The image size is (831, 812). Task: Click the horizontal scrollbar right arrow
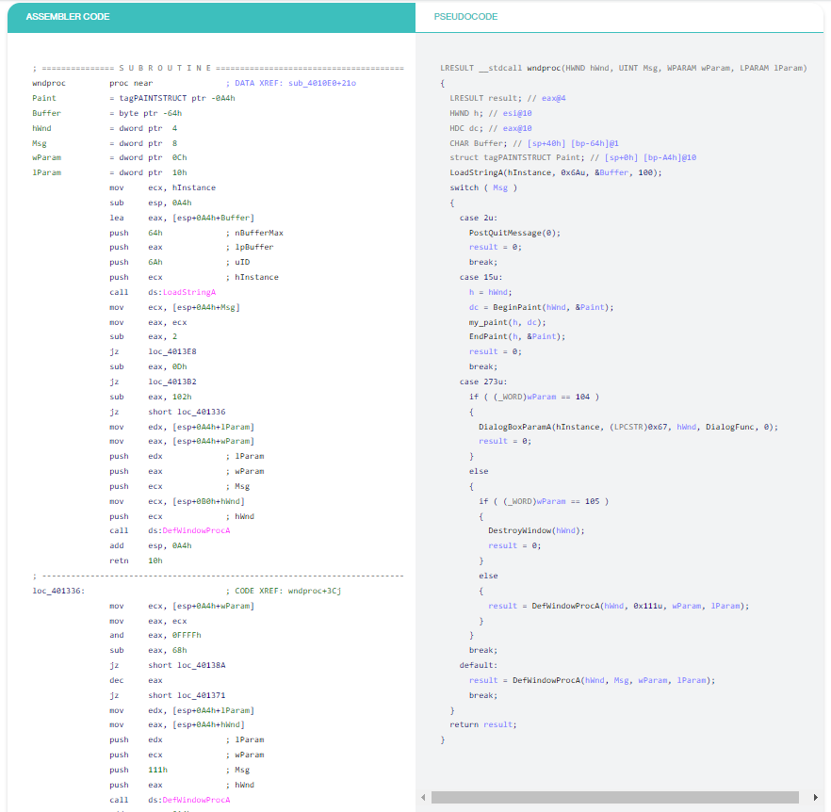pos(815,797)
